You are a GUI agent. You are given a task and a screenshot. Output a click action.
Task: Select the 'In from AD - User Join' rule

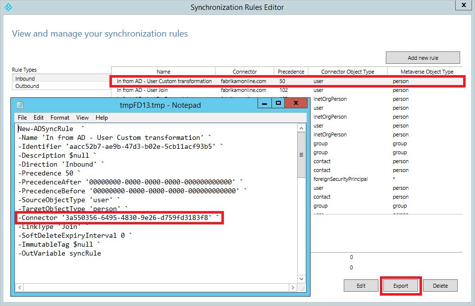pyautogui.click(x=163, y=90)
